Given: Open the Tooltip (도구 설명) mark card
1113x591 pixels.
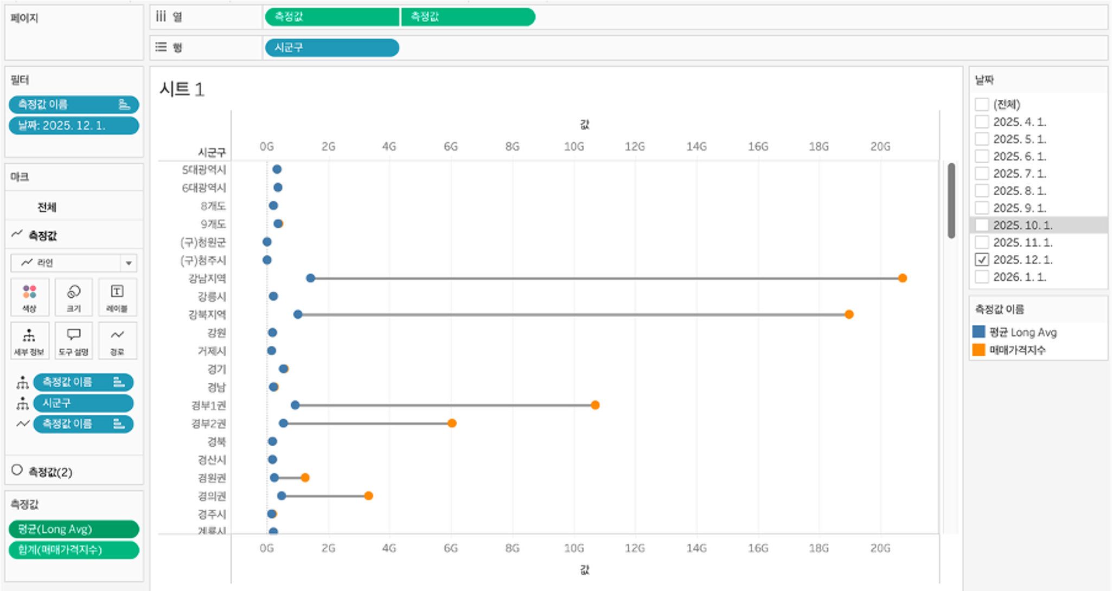Looking at the screenshot, I should [73, 341].
